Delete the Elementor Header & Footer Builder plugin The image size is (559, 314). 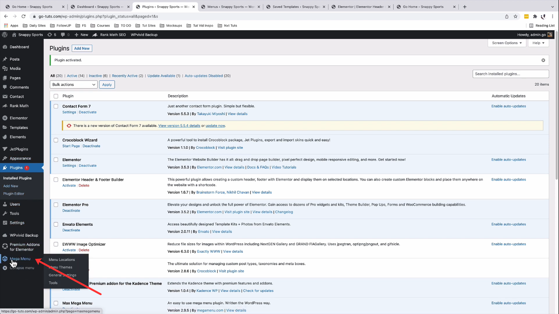click(x=84, y=186)
